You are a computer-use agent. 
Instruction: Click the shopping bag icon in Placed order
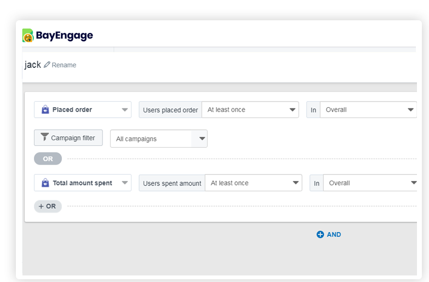coord(45,110)
